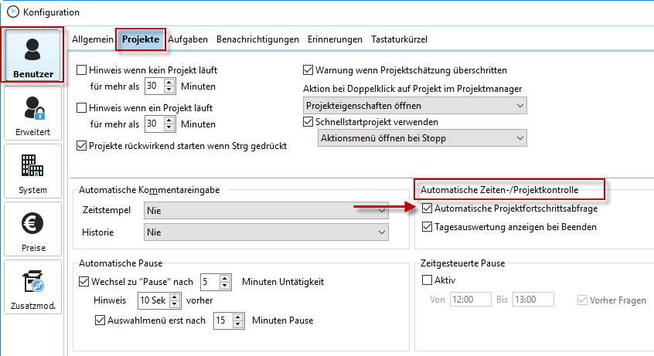Open the Zeitstempel dropdown
The image size is (654, 356).
coord(266,210)
